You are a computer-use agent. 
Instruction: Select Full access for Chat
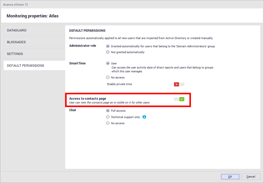click(x=108, y=111)
